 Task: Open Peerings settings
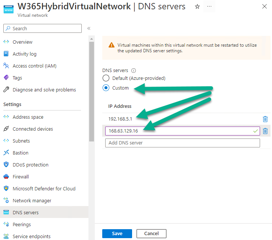coord(22,225)
